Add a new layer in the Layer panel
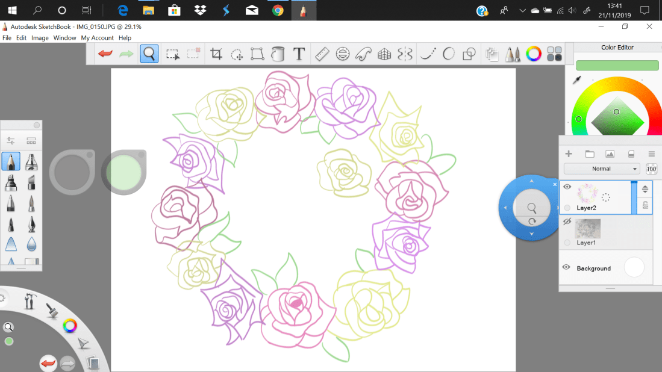 click(568, 153)
